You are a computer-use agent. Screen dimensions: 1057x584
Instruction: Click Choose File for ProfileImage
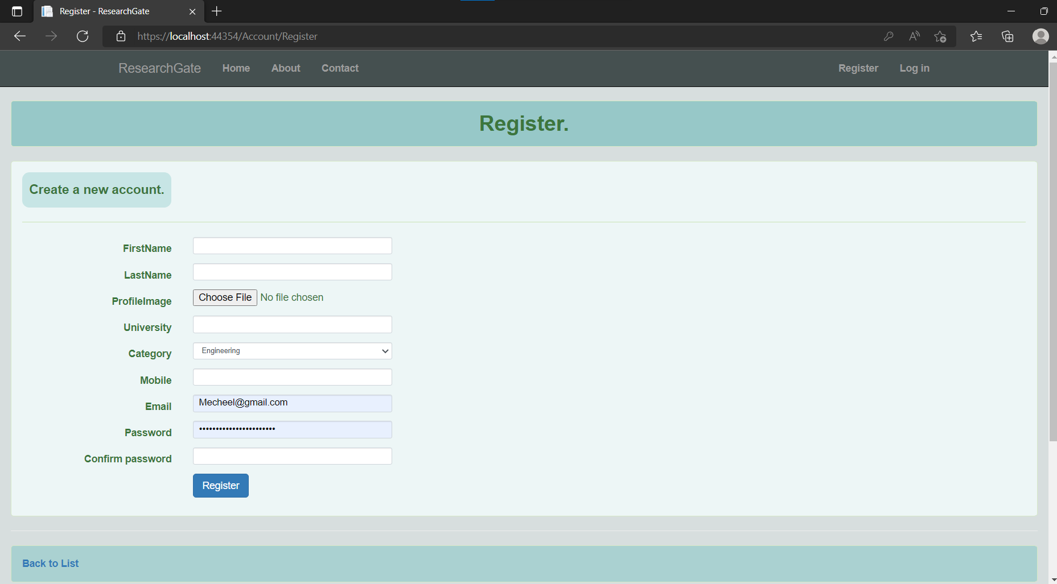[x=225, y=297]
